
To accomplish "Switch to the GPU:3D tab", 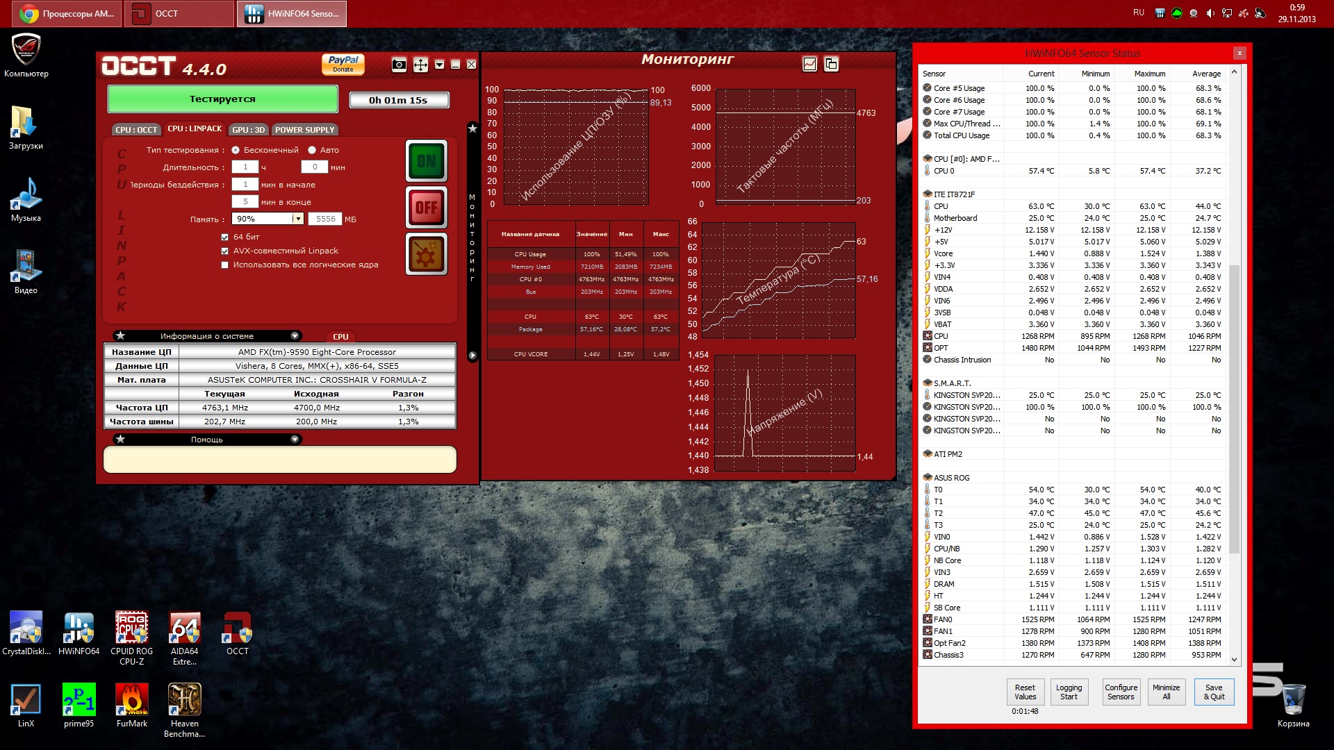I will 248,130.
